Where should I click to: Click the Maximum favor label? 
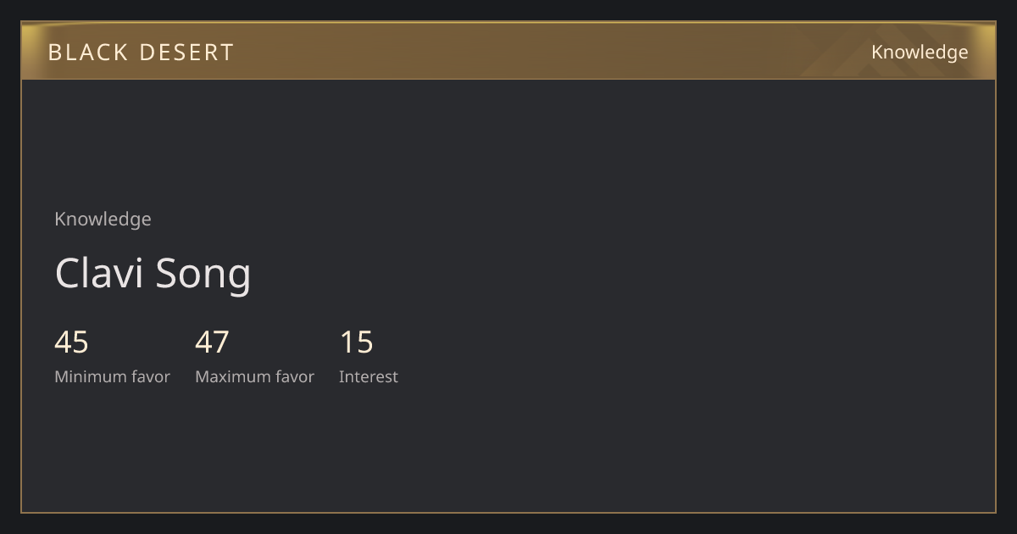pos(254,376)
